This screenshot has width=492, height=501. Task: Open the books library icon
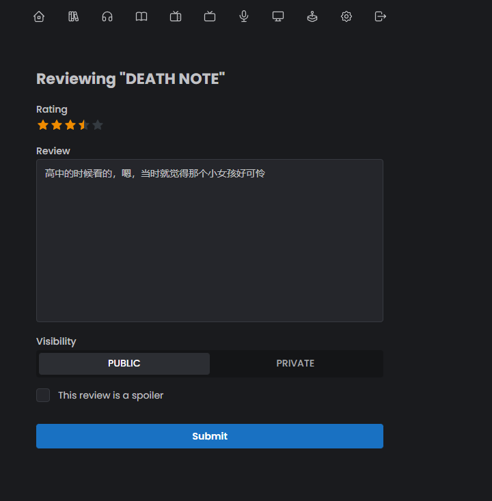(73, 16)
